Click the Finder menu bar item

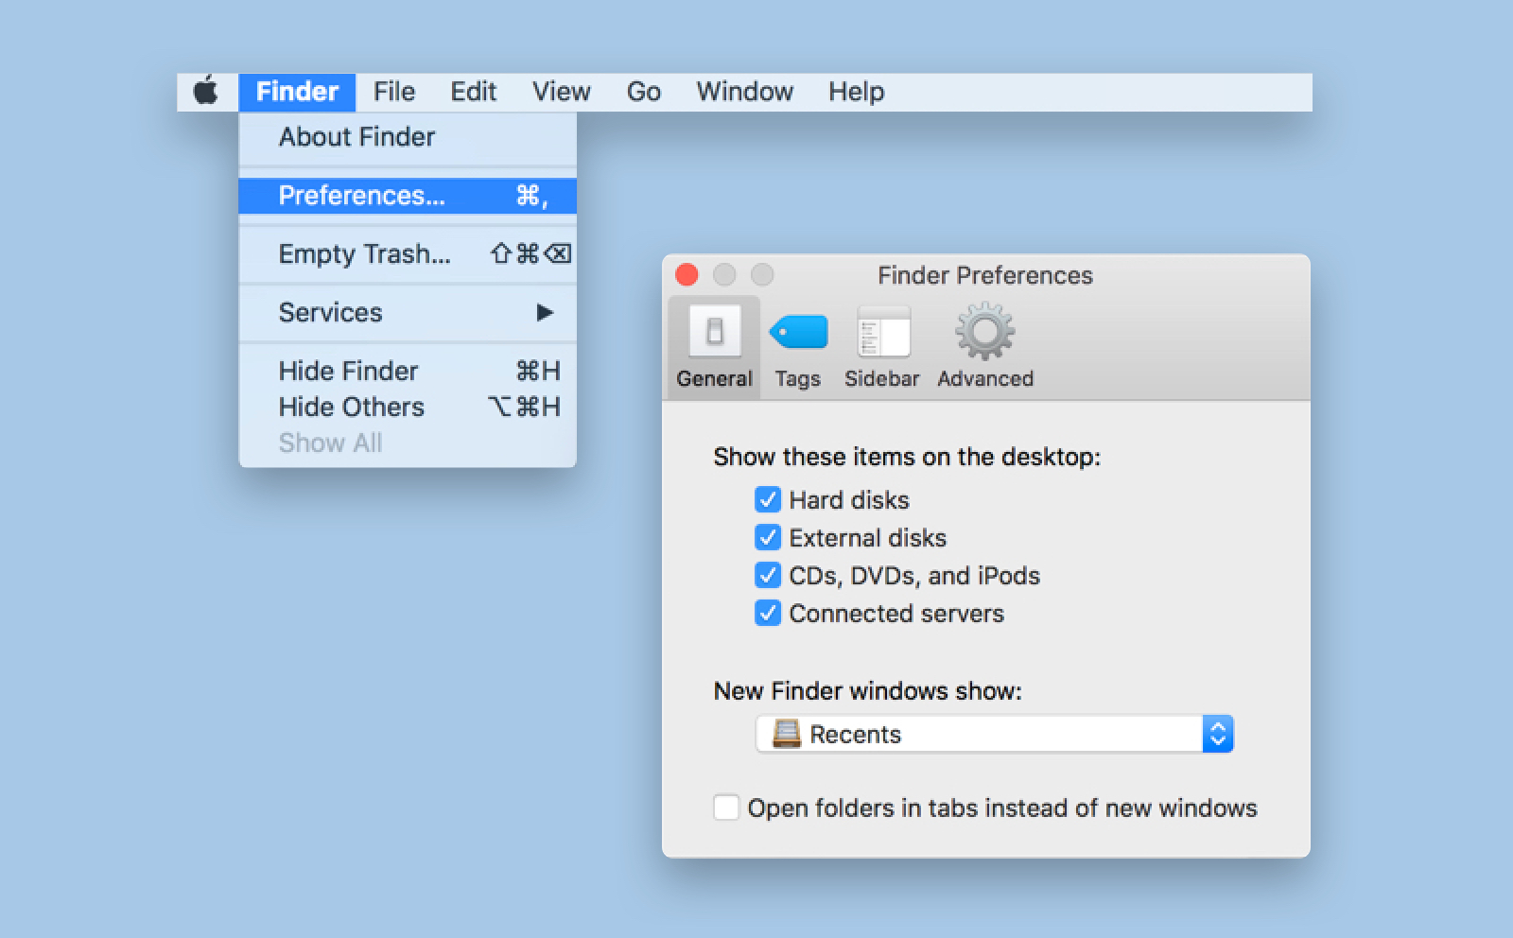pyautogui.click(x=297, y=92)
